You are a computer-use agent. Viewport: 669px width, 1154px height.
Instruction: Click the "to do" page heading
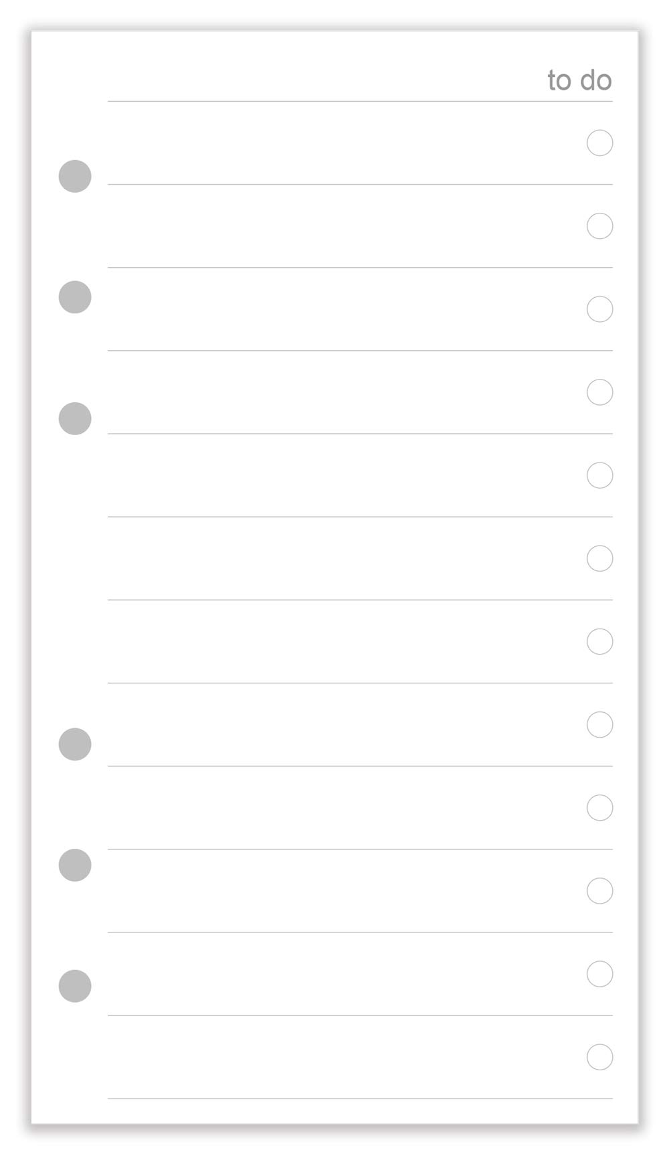pos(579,80)
